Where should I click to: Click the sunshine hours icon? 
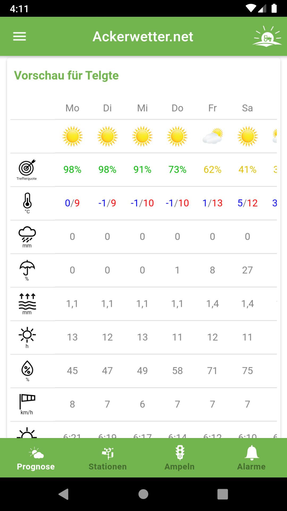27,335
